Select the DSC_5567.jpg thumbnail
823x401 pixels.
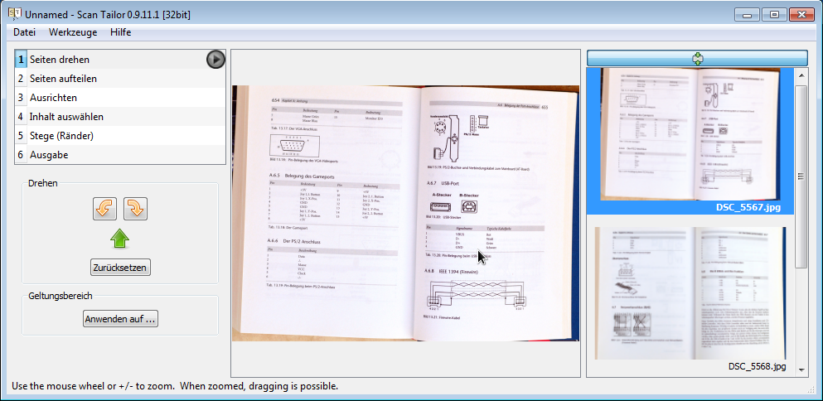point(690,134)
